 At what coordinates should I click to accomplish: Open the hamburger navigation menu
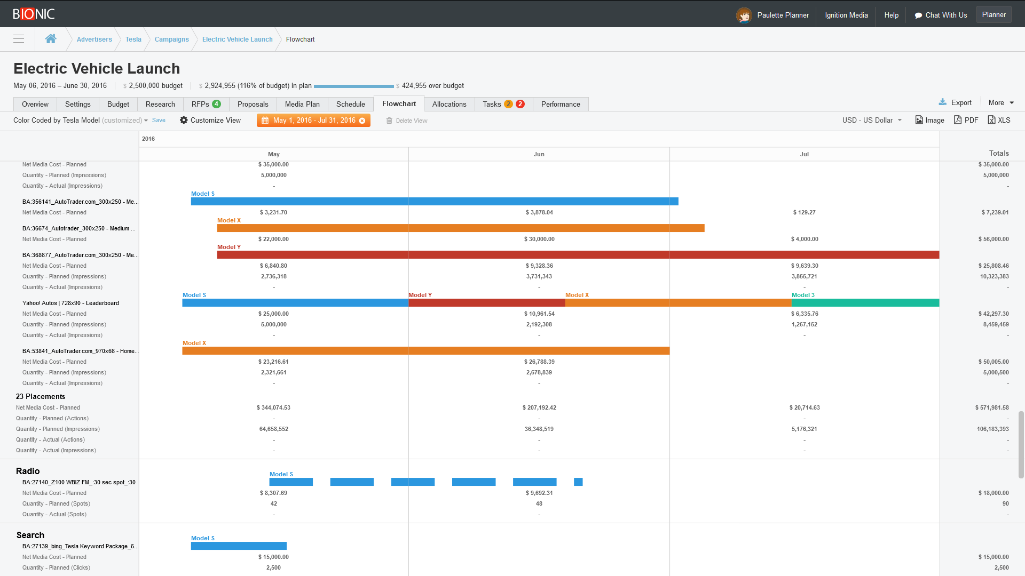click(18, 39)
